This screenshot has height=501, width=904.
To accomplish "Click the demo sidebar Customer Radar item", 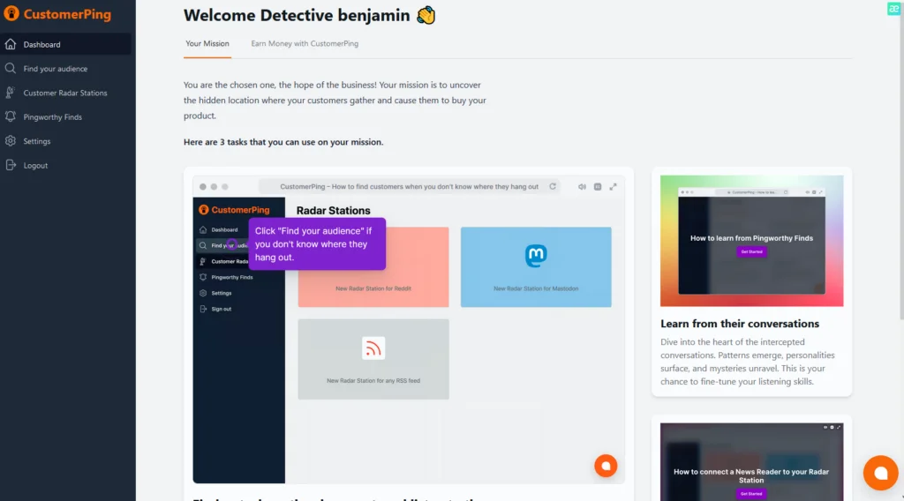I will [223, 261].
